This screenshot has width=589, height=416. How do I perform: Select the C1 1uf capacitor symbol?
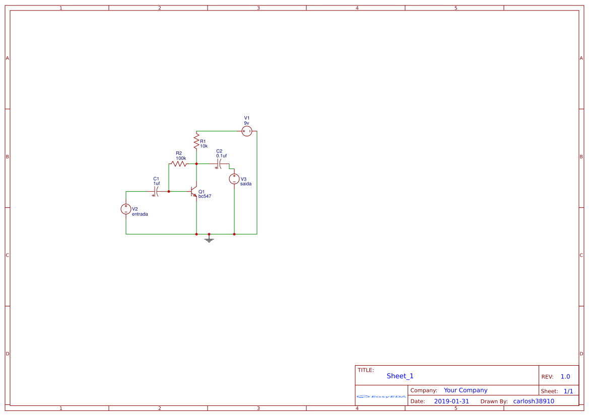point(156,192)
